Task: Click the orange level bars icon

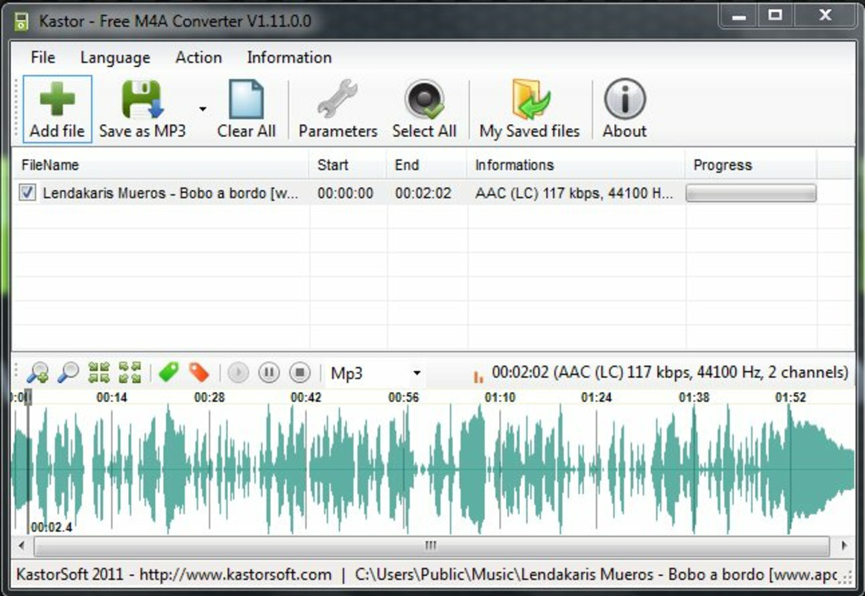Action: tap(478, 377)
